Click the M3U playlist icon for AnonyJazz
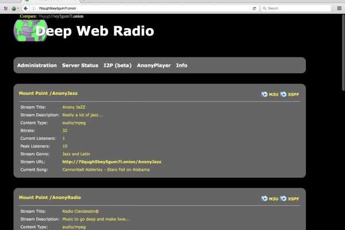Viewport: 345px width, 230px height. tap(264, 94)
